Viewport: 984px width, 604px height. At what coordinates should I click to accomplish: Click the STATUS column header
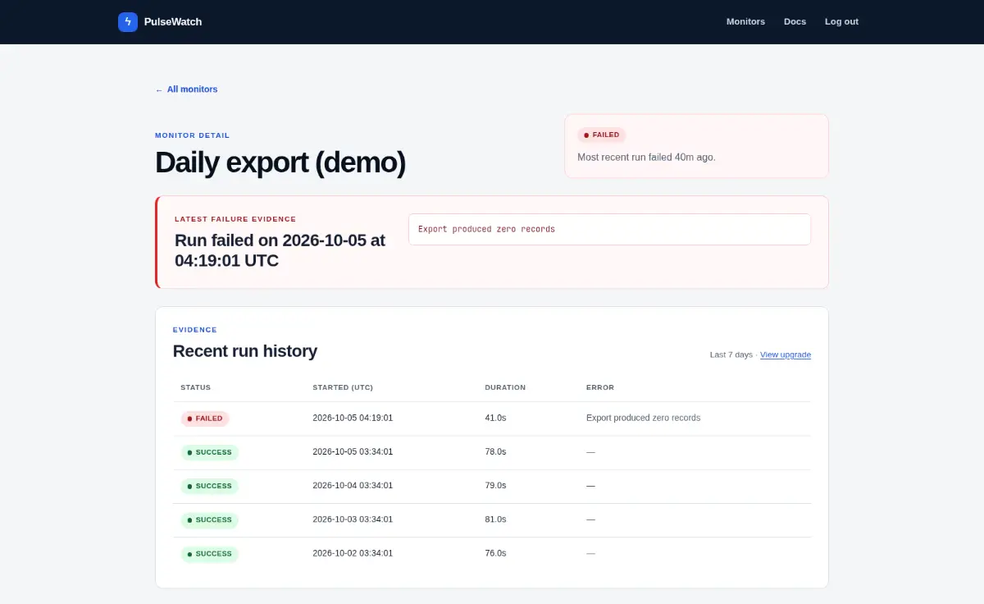pyautogui.click(x=195, y=387)
